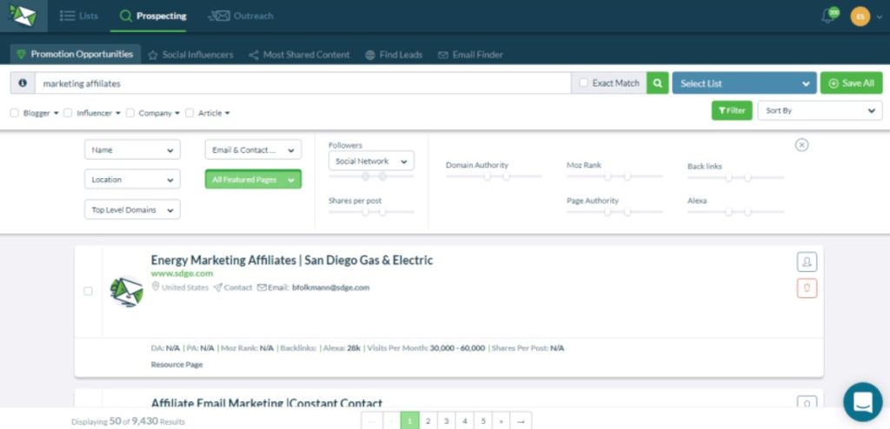Open the All Featured Pages dropdown
890x429 pixels.
point(253,179)
